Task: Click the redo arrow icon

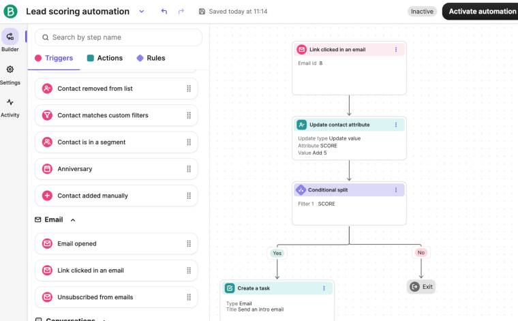Action: (181, 12)
